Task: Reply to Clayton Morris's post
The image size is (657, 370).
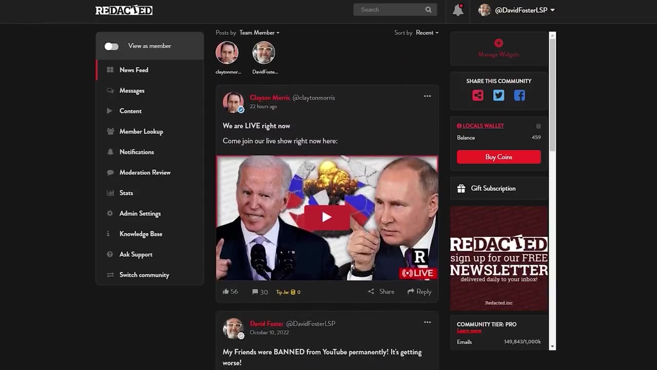Action: click(x=419, y=291)
